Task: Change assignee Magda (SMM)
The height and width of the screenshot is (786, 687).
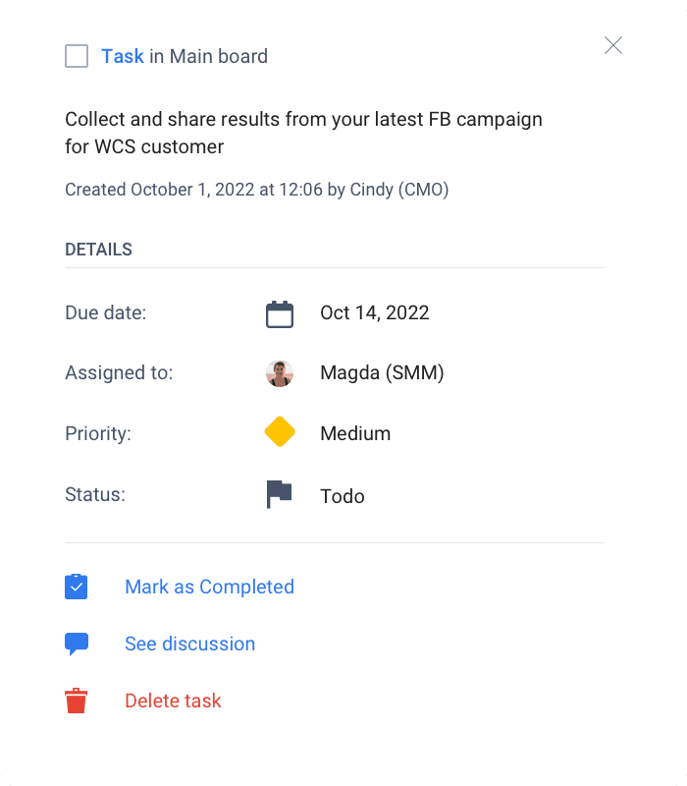Action: click(x=382, y=373)
